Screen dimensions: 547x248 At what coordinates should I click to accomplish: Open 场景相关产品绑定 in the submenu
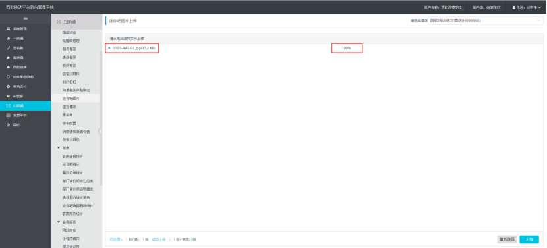tap(76, 90)
